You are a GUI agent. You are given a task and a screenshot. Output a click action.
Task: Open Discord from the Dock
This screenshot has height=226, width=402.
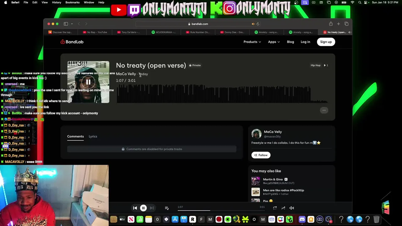pyautogui.click(x=302, y=219)
